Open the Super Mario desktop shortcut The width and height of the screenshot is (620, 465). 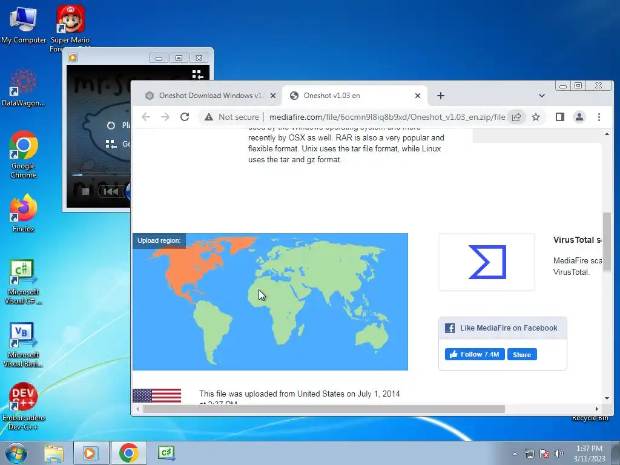click(x=70, y=24)
